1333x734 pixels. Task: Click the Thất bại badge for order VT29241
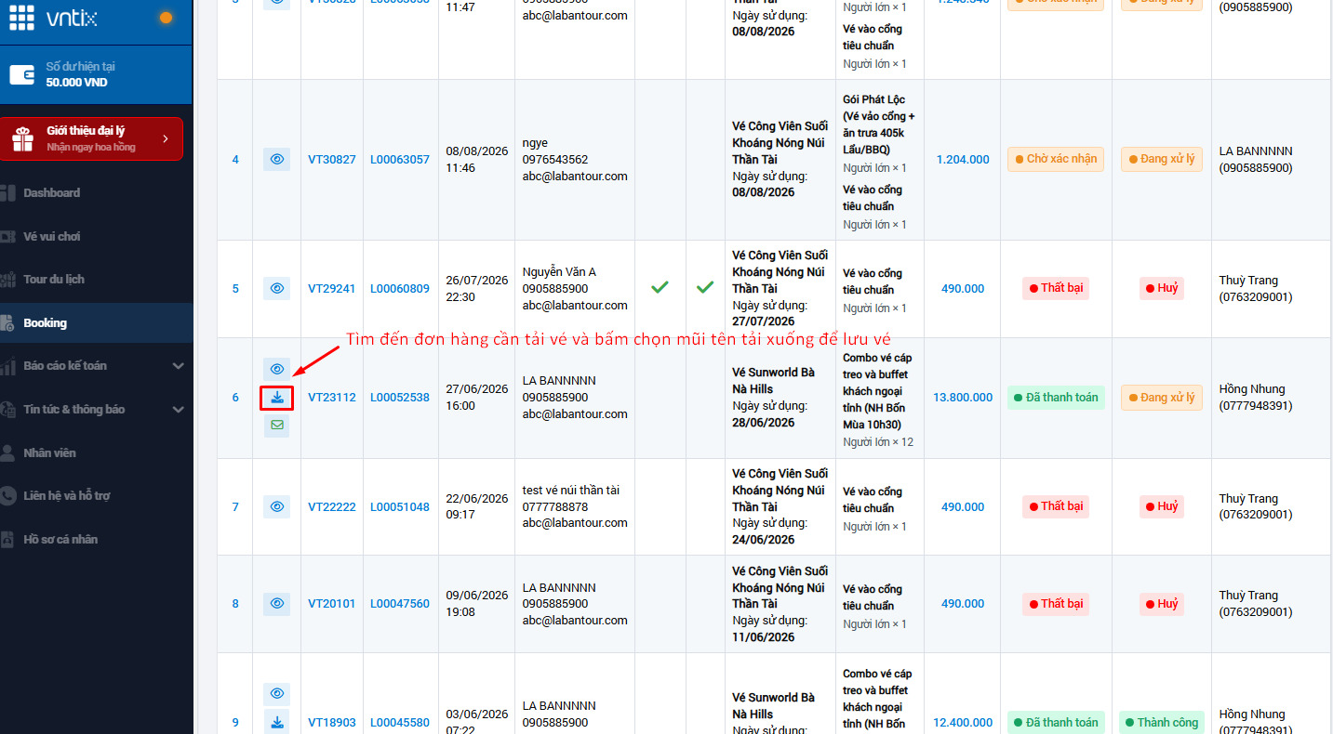pyautogui.click(x=1056, y=288)
